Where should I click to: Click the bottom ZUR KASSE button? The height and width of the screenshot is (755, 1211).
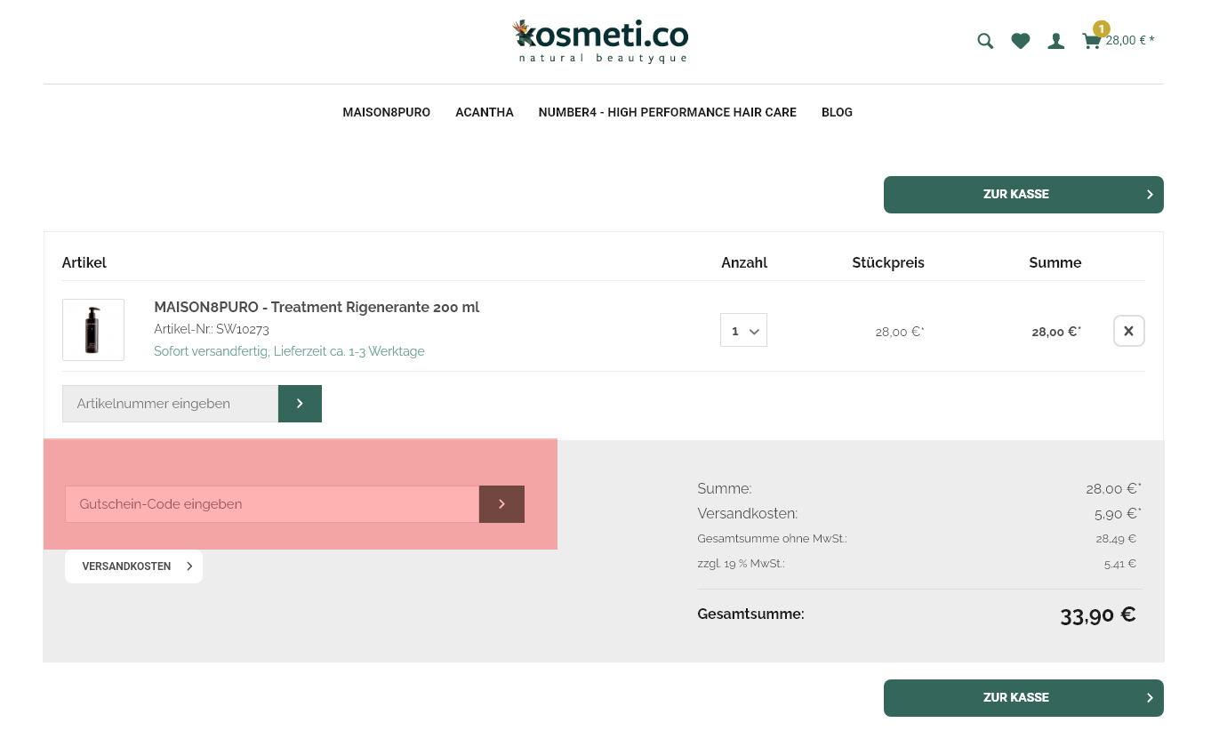(1023, 698)
